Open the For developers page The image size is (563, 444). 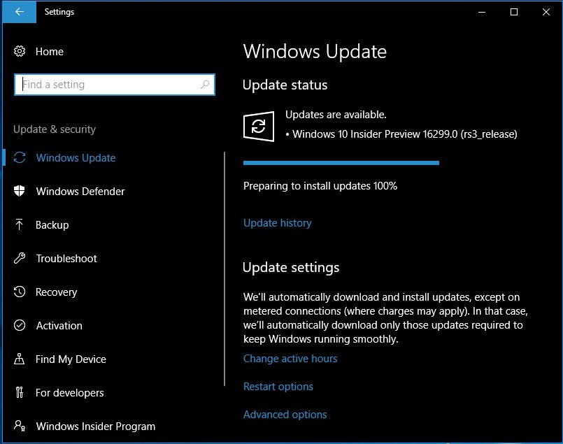click(x=70, y=393)
